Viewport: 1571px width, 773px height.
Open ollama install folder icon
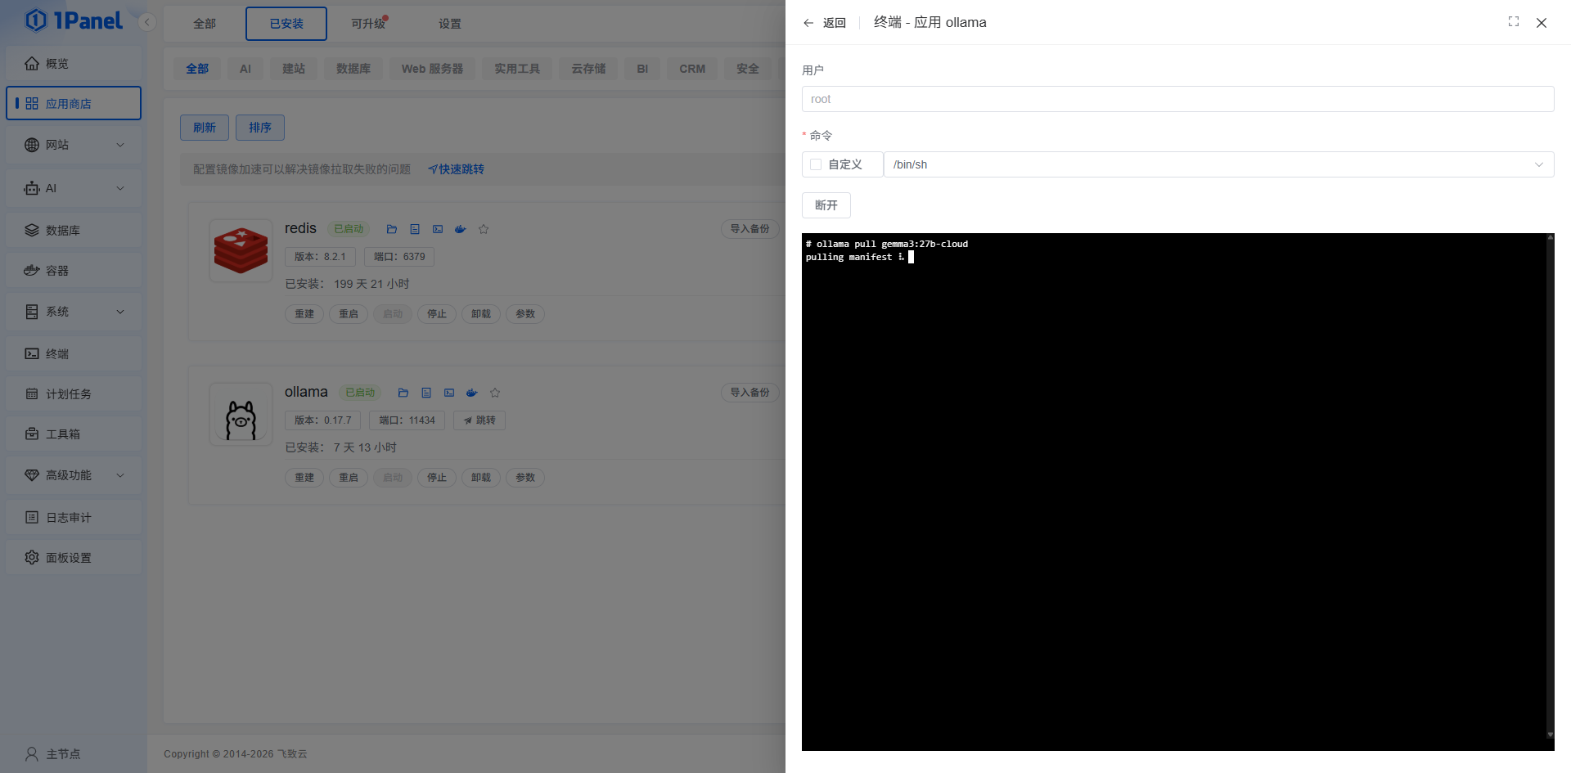pyautogui.click(x=403, y=393)
